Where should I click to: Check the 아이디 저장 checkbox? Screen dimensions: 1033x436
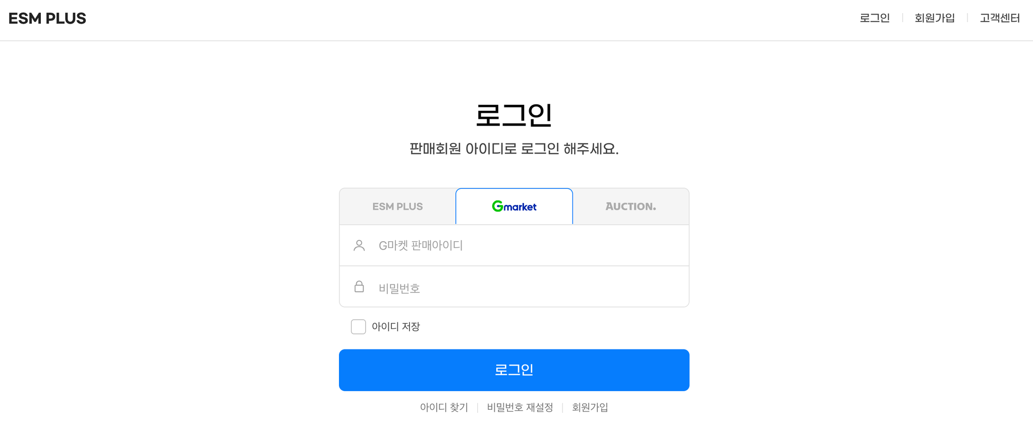pos(359,327)
